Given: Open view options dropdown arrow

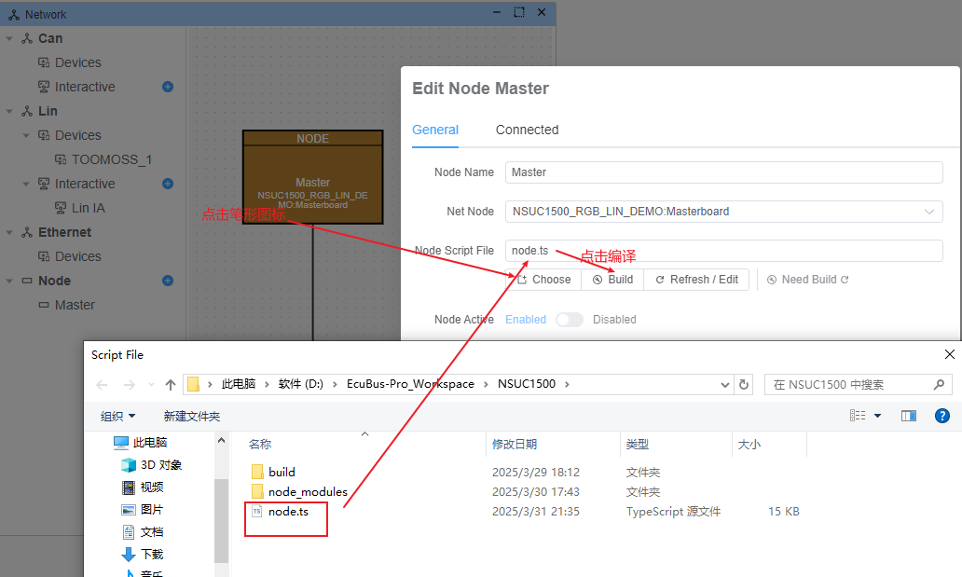Looking at the screenshot, I should coord(877,416).
